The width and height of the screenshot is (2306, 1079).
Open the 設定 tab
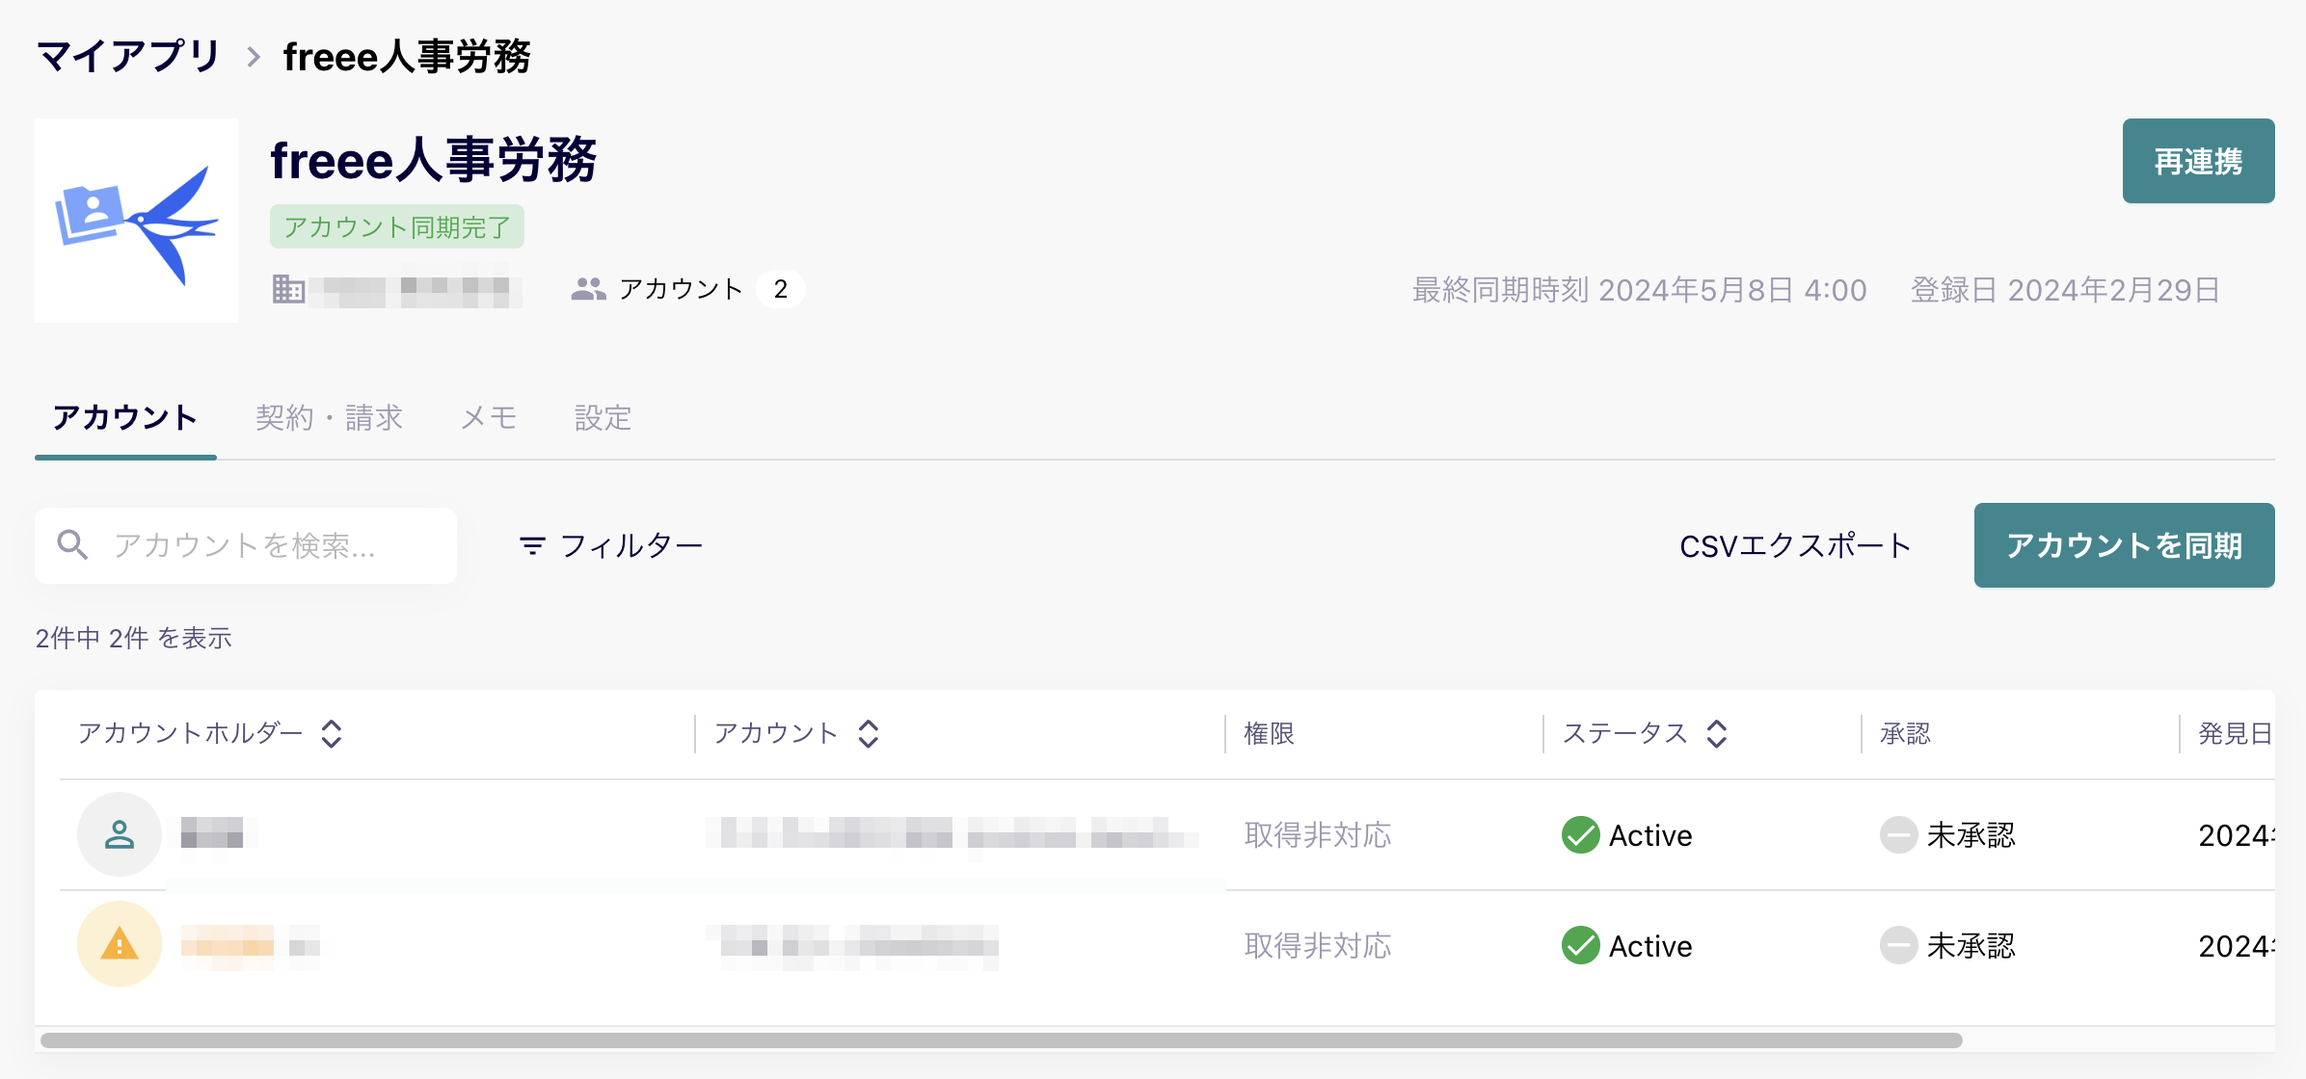(x=603, y=418)
